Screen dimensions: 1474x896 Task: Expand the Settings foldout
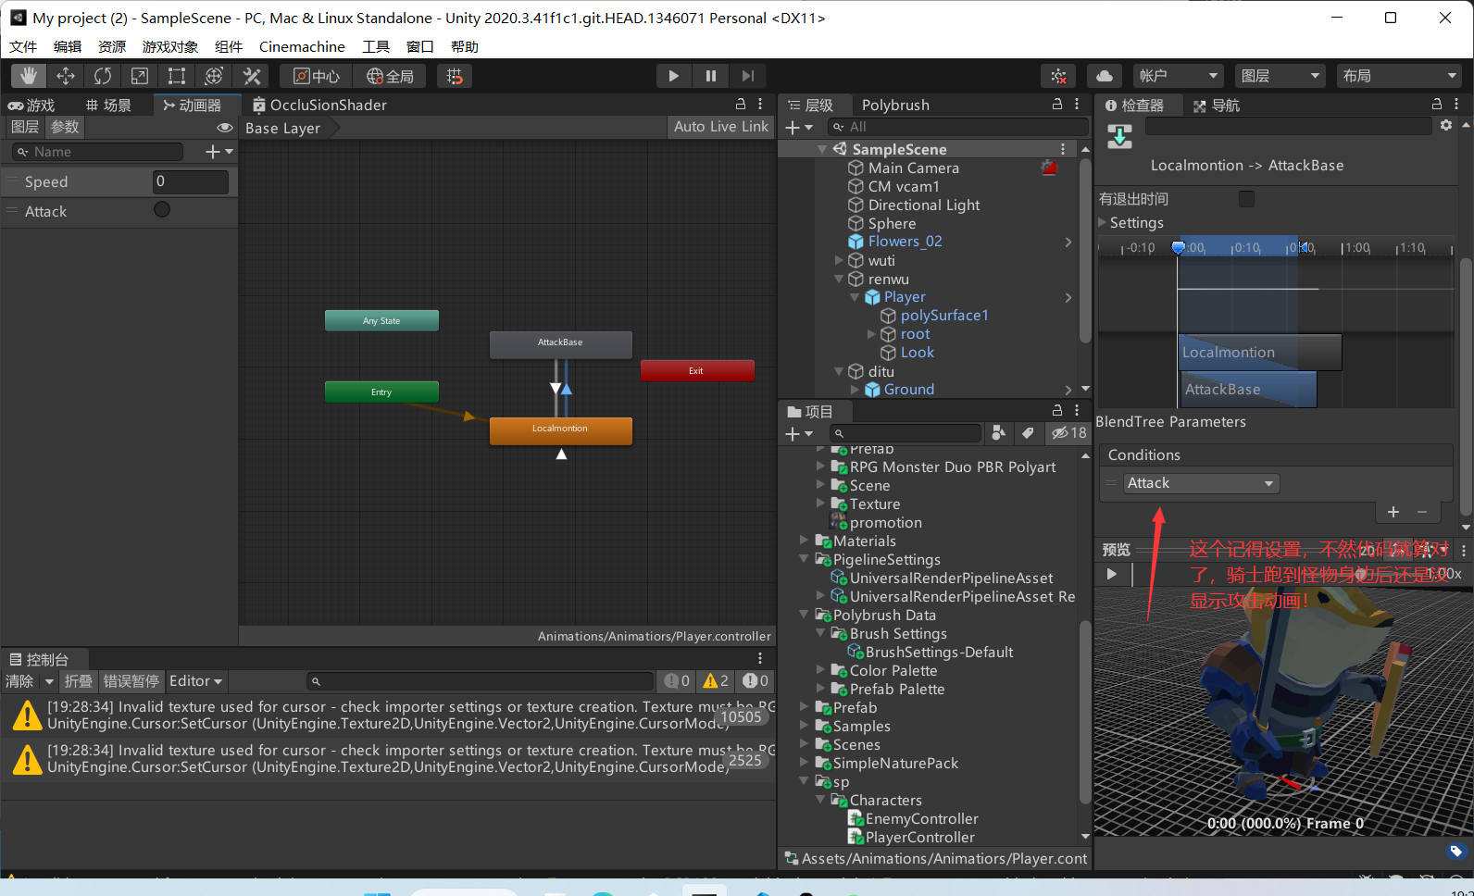[x=1103, y=222]
